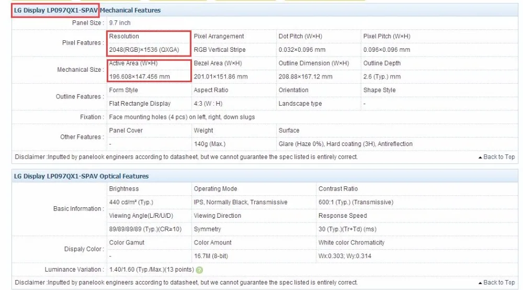
Task: Click the Response Speed header
Action: [343, 216]
